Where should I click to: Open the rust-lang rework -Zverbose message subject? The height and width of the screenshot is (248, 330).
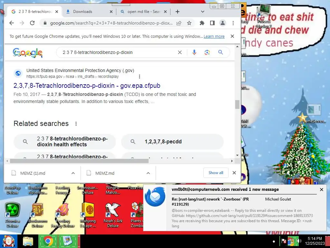[210, 201]
